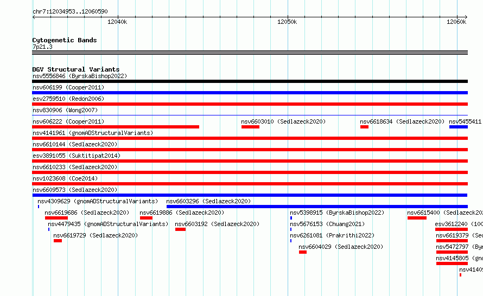Click the nsv6618634 (Sedlazeck2020) small red segment

(364, 127)
